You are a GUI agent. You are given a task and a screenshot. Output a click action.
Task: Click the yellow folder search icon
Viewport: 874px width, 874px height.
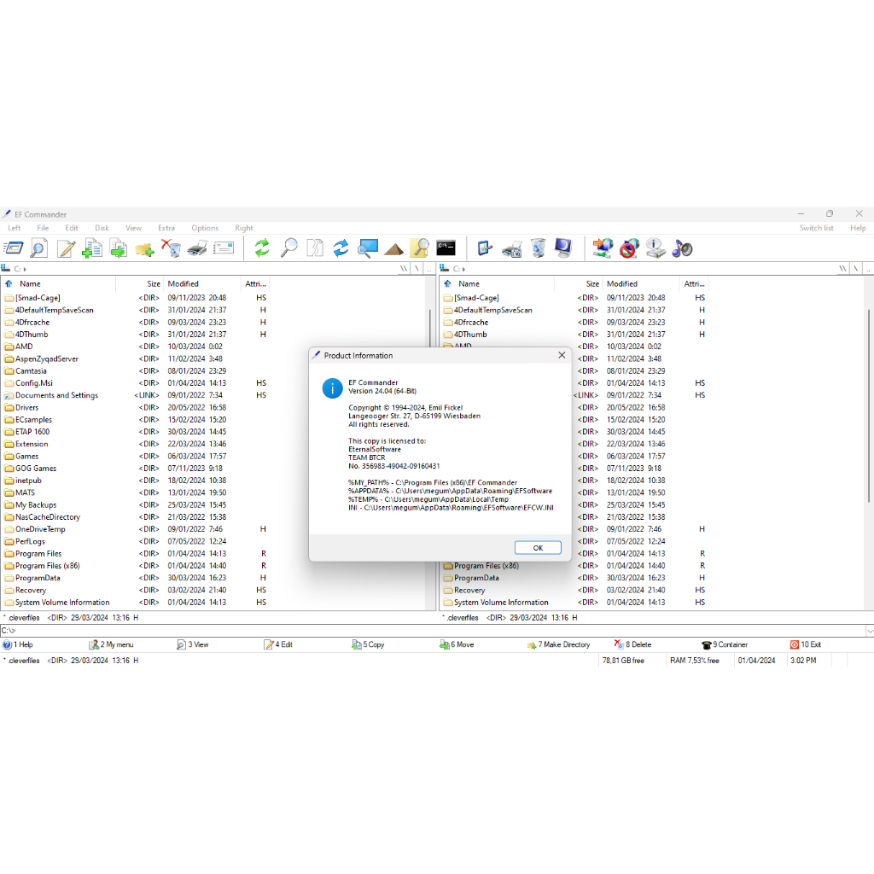[420, 248]
